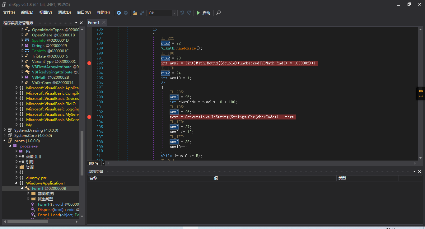Toggle the breakpoint on line 303
Screen dimensions: 425x229
tap(89, 117)
